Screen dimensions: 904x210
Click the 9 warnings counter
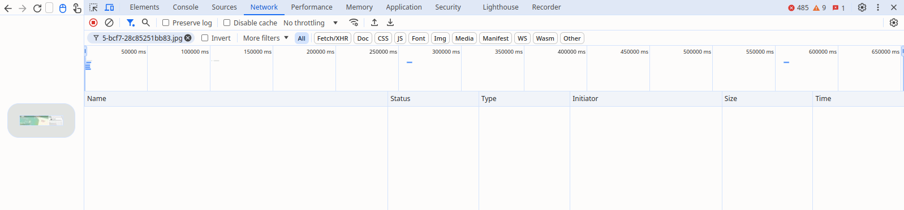pyautogui.click(x=820, y=8)
